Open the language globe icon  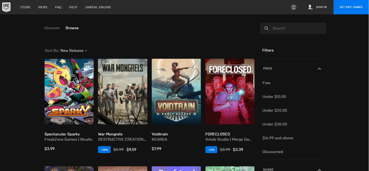(294, 7)
